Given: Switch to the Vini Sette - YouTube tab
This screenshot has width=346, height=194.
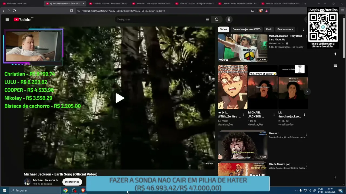Looking at the screenshot, I should pyautogui.click(x=22, y=4).
